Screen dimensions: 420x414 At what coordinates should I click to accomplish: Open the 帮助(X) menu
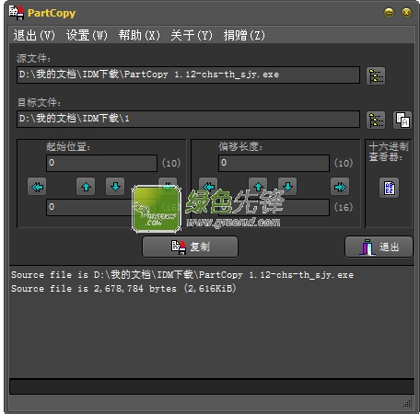(x=139, y=35)
